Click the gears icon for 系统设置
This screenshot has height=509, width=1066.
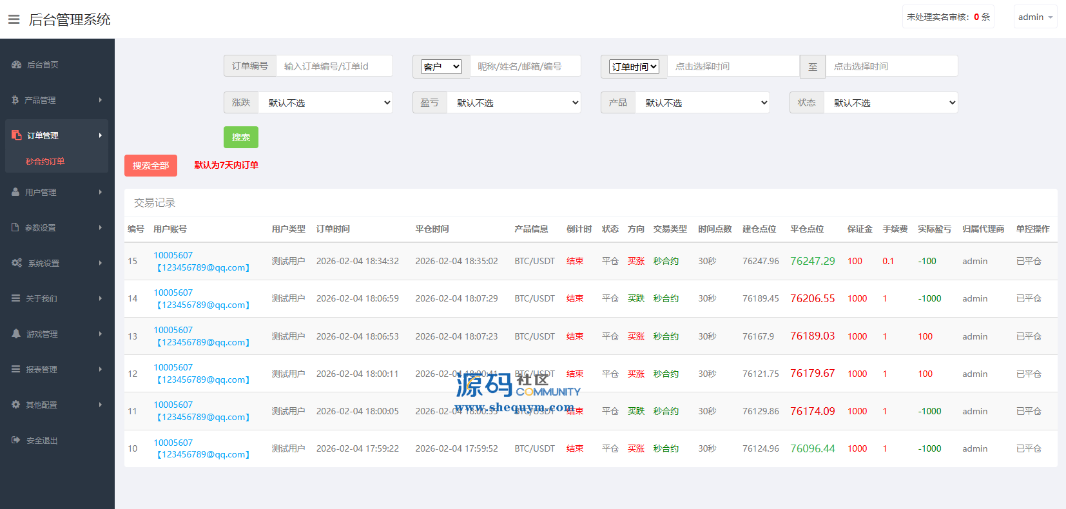pos(17,263)
